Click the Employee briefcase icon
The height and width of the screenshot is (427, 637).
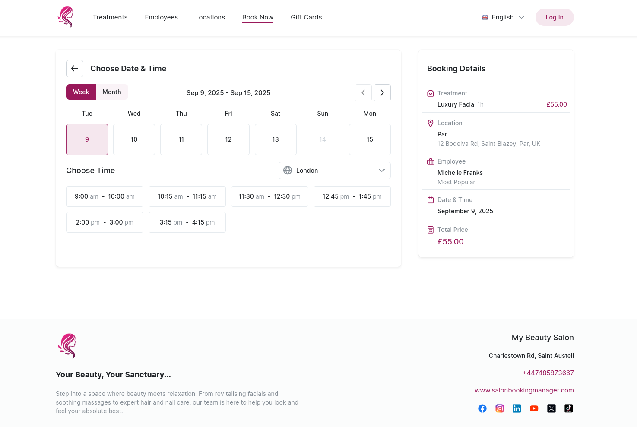click(x=431, y=161)
